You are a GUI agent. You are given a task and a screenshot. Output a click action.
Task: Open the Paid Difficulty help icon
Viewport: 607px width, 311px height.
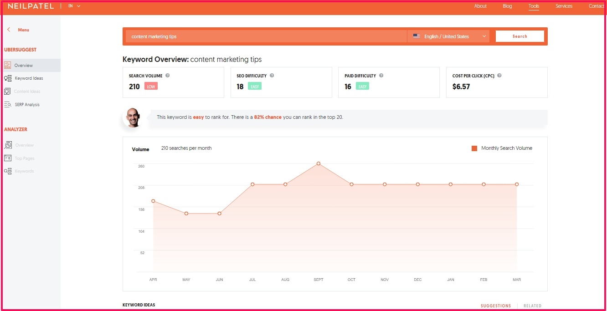click(x=381, y=76)
